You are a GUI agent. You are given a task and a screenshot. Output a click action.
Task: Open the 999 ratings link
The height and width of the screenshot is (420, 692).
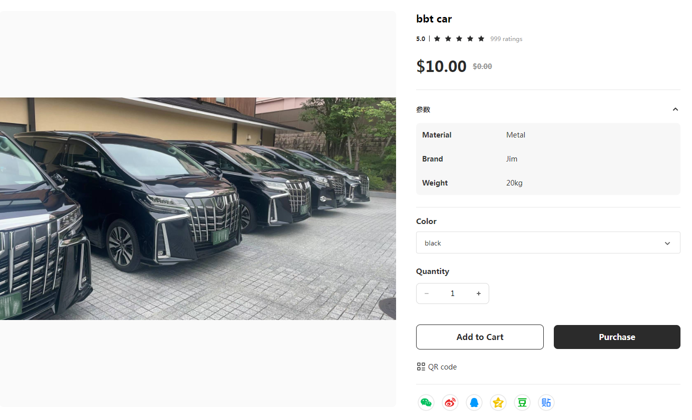tap(506, 39)
